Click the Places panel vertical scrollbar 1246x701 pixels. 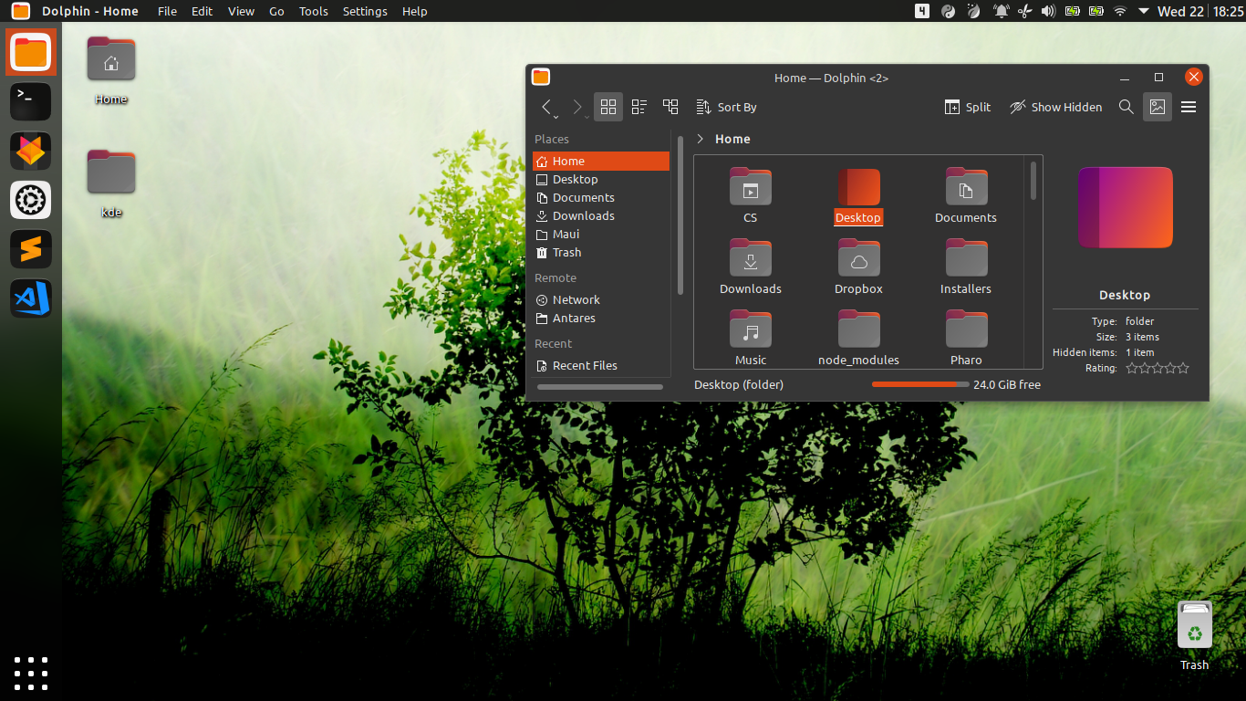(x=680, y=215)
